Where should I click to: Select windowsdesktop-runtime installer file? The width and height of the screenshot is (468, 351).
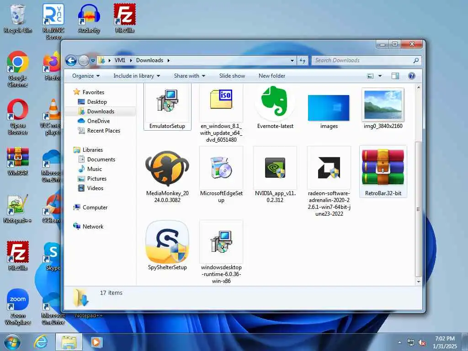point(221,252)
